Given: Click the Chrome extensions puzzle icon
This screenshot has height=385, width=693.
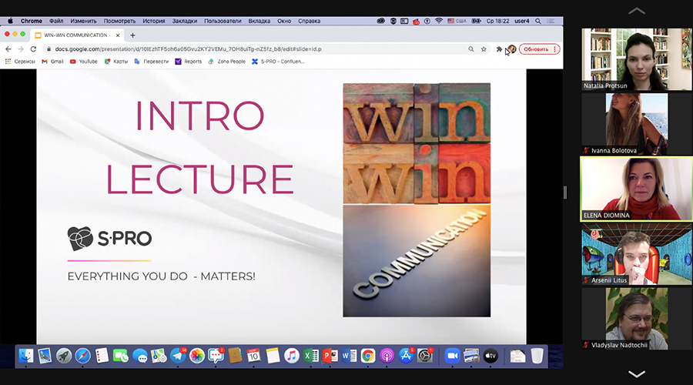Looking at the screenshot, I should (x=499, y=49).
